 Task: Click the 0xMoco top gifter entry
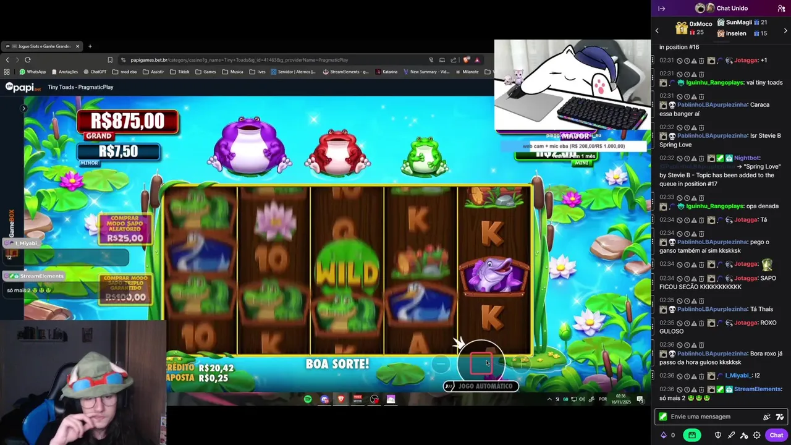pyautogui.click(x=694, y=28)
